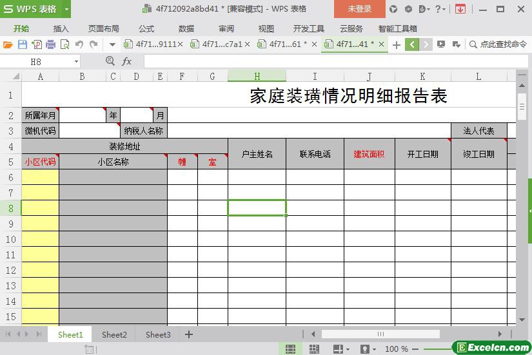
Task: Click the skin/theme icon next to 未登录
Action: coord(393,9)
